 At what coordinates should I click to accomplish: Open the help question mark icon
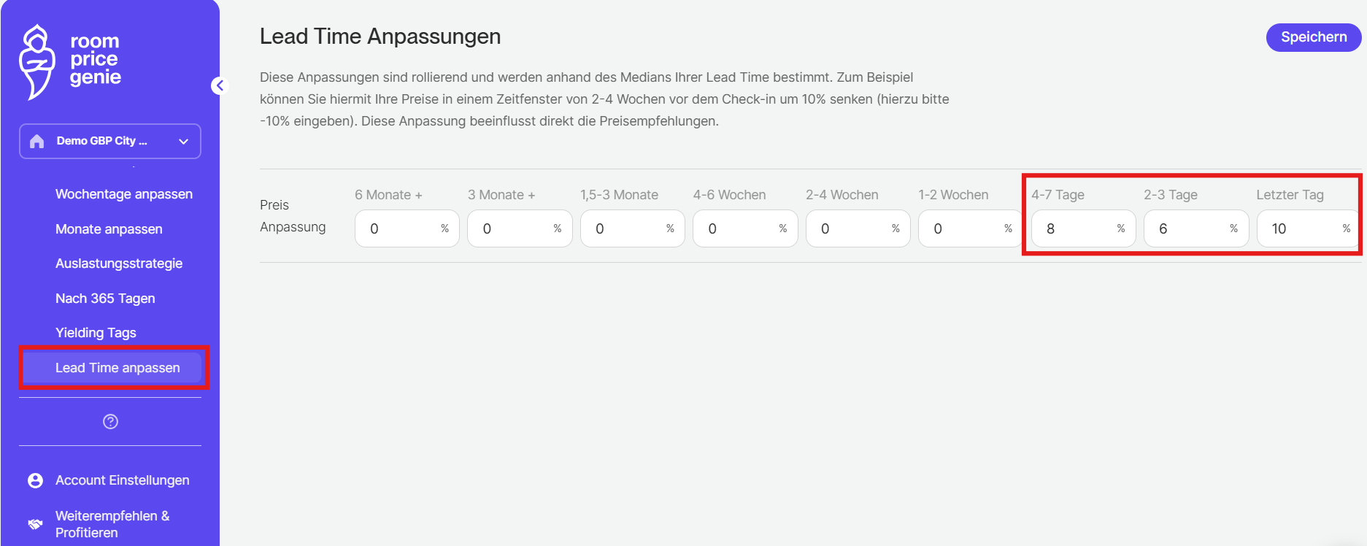pos(110,421)
